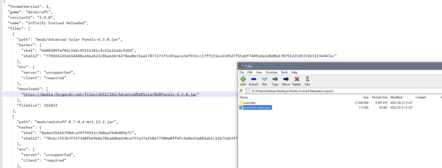Open the Help menu in 7-Zip
This screenshot has width=442, height=168.
(x=294, y=72)
